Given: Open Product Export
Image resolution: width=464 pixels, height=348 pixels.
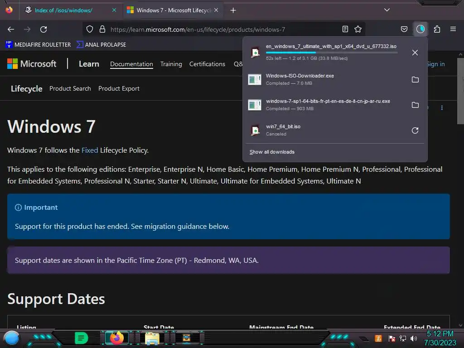Looking at the screenshot, I should tap(119, 88).
